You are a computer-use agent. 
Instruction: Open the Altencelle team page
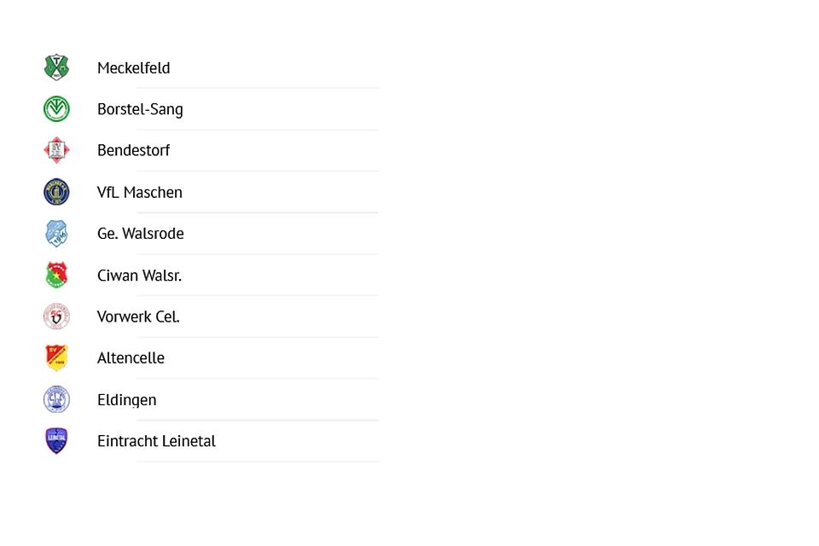point(131,358)
